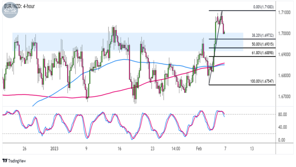
Task: Click the 7 date label on time axis
Action: (x=225, y=148)
